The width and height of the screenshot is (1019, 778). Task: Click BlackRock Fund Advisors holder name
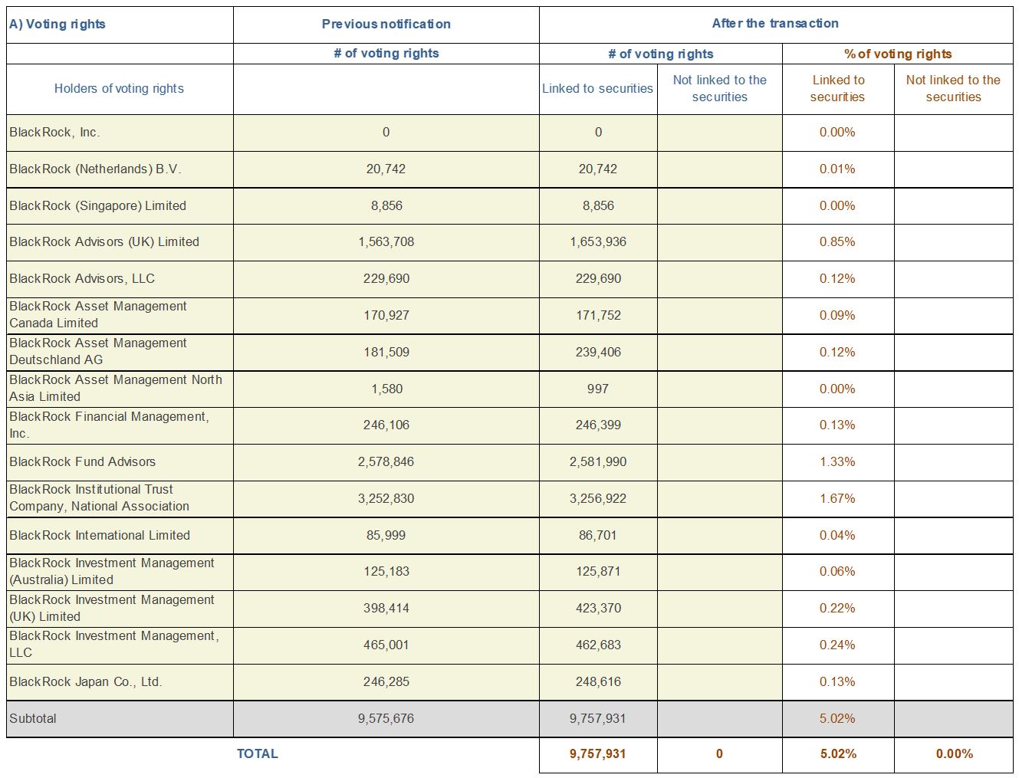[x=120, y=462]
